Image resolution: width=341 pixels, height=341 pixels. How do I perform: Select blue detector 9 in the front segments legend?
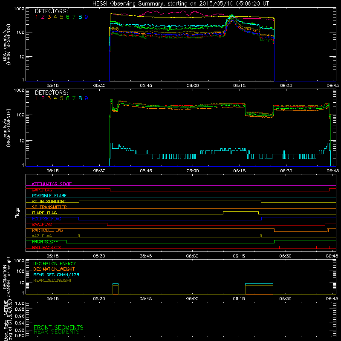87,17
